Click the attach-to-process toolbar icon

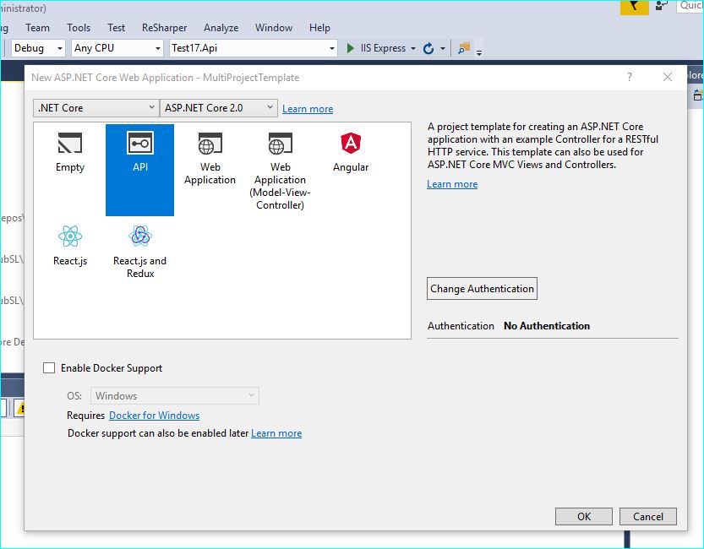pyautogui.click(x=463, y=48)
